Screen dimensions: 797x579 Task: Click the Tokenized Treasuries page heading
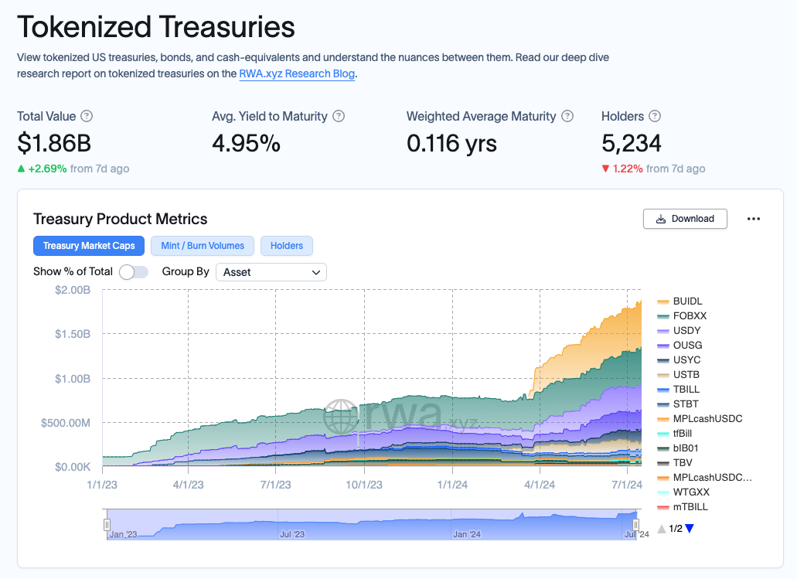[156, 27]
